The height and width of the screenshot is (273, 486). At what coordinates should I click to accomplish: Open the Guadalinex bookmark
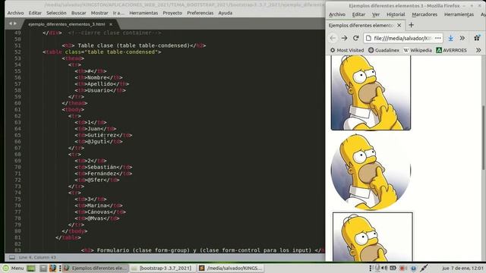tap(383, 50)
